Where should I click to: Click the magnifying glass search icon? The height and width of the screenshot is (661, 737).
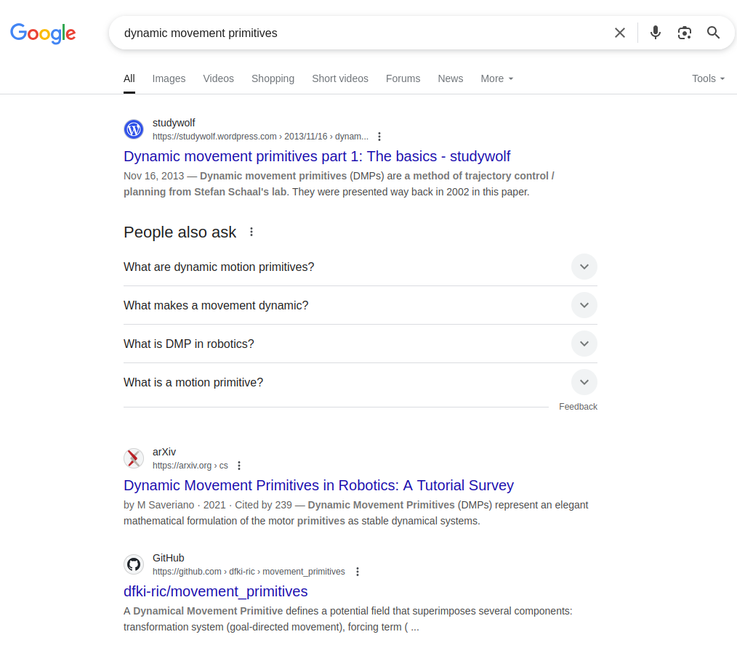[x=713, y=33]
